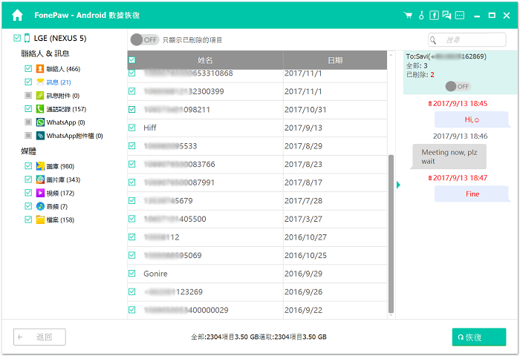
Task: Select the call logs (157) category label
Action: (66, 109)
